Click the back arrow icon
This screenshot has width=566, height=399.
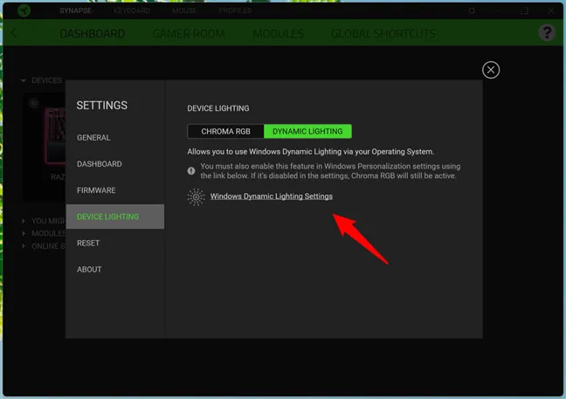(x=15, y=33)
